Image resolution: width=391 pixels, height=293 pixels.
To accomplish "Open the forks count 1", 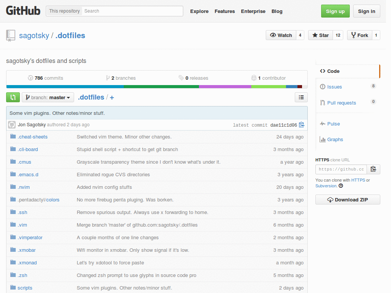I will (376, 35).
